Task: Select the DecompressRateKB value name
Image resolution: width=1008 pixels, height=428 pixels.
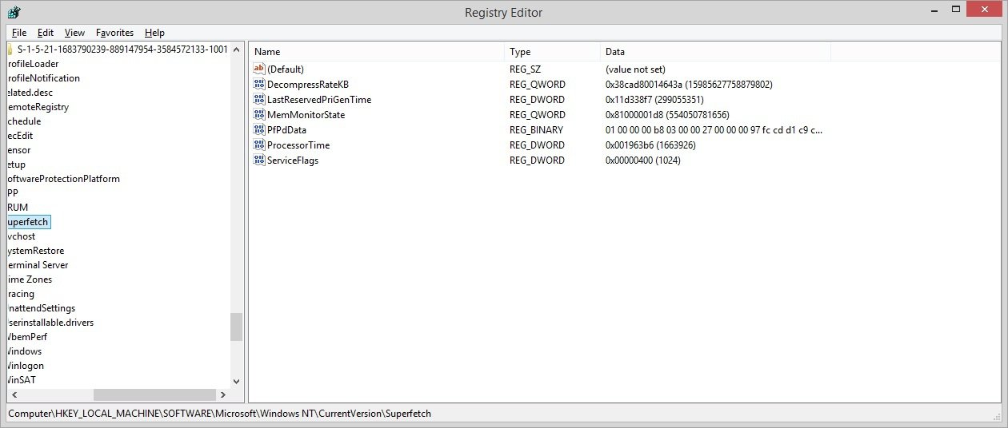Action: [x=308, y=85]
